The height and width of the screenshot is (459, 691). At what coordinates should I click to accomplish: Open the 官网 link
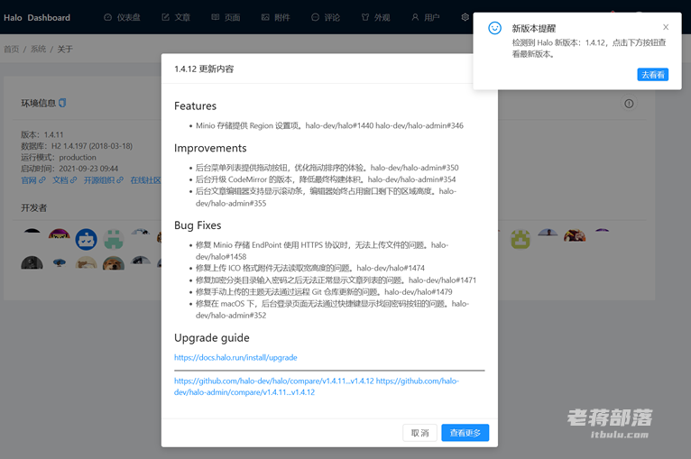33,179
